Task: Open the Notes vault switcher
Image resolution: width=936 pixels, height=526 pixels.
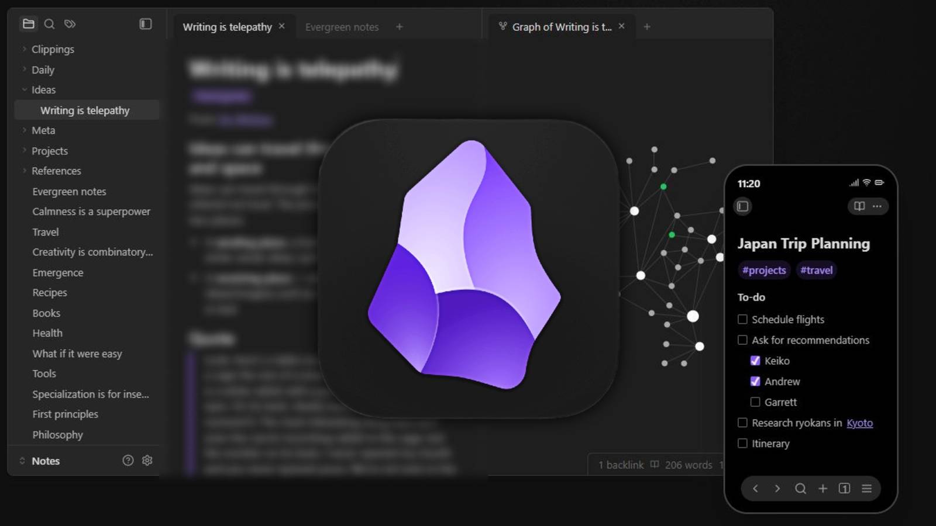Action: click(x=40, y=461)
